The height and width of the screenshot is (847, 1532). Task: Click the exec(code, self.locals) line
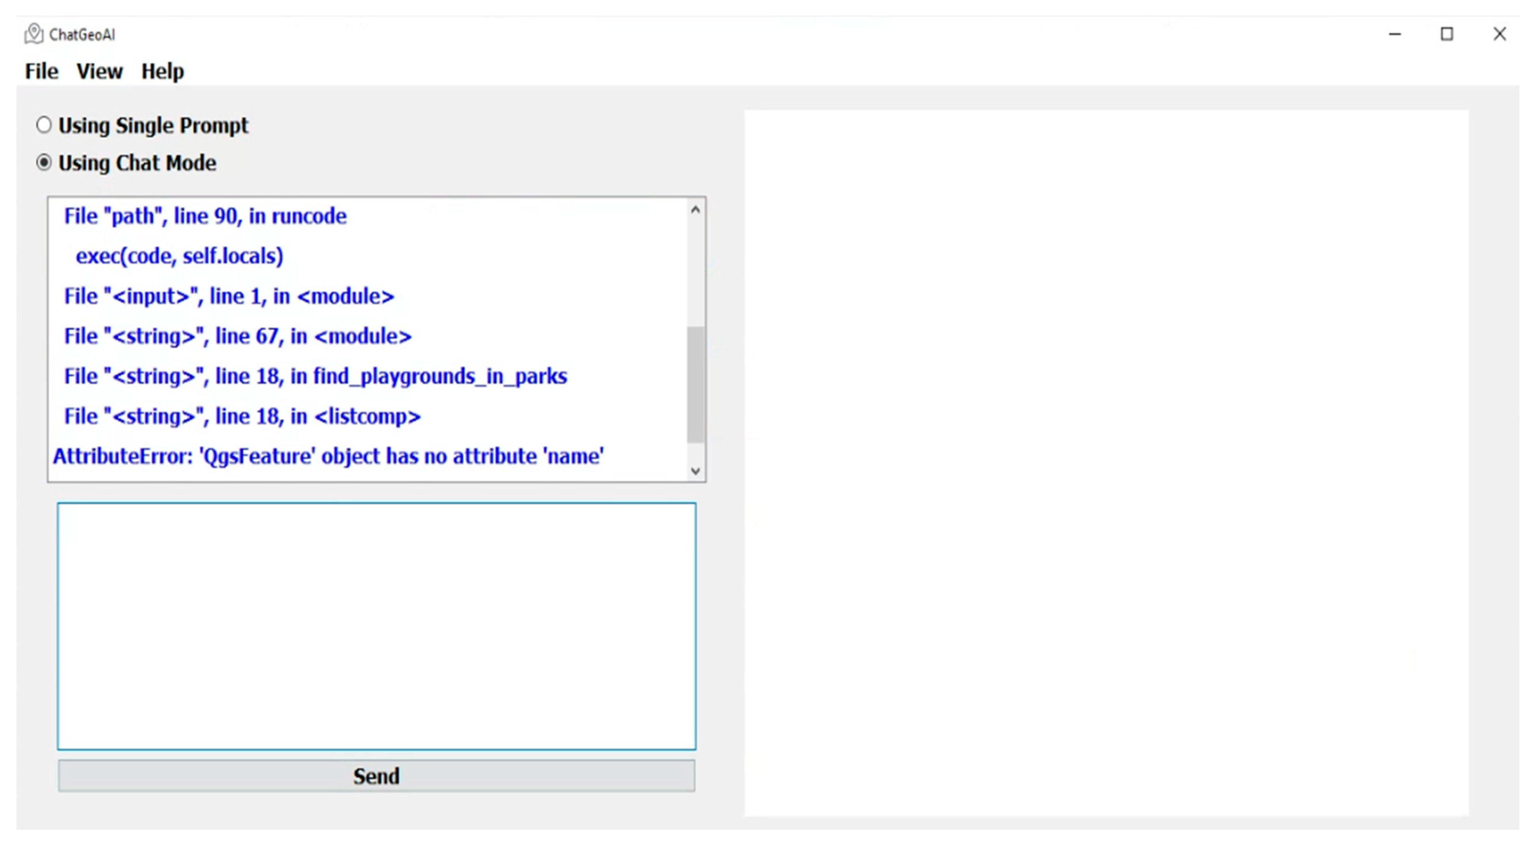(179, 256)
